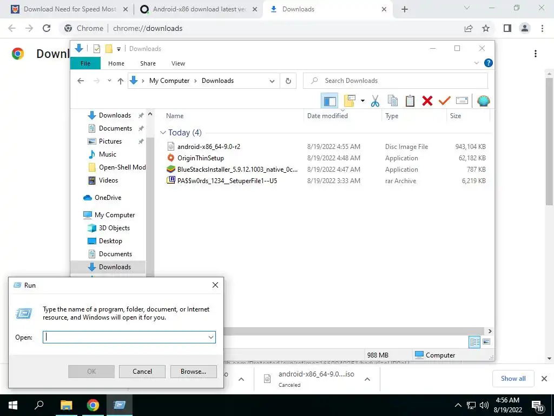Click the Paste clipboard icon in Explorer toolbar

click(410, 101)
